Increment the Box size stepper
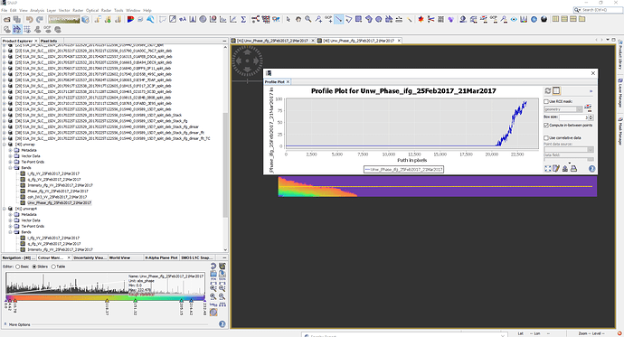624x337 pixels. 591,116
